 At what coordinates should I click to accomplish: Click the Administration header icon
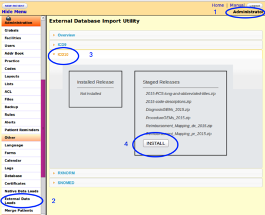(x=8, y=18)
